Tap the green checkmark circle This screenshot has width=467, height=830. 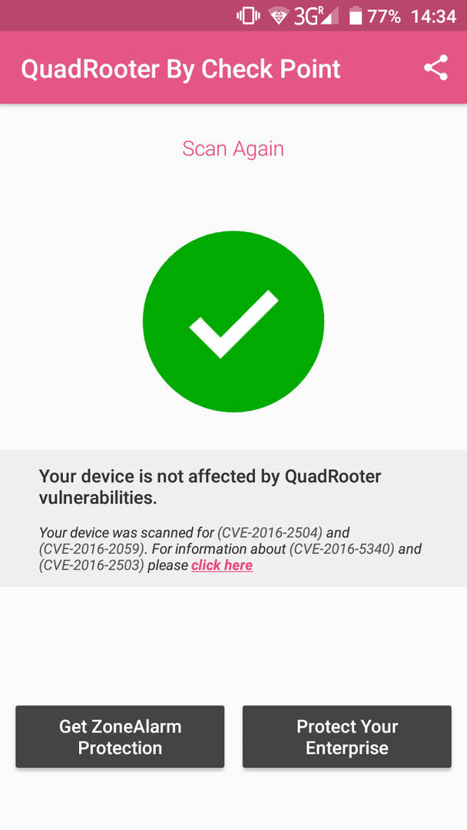point(233,321)
